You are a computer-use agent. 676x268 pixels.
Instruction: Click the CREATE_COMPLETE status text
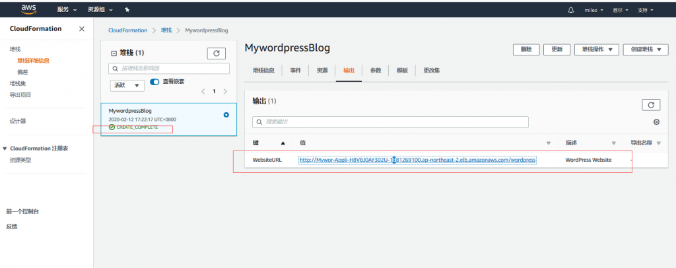click(137, 127)
